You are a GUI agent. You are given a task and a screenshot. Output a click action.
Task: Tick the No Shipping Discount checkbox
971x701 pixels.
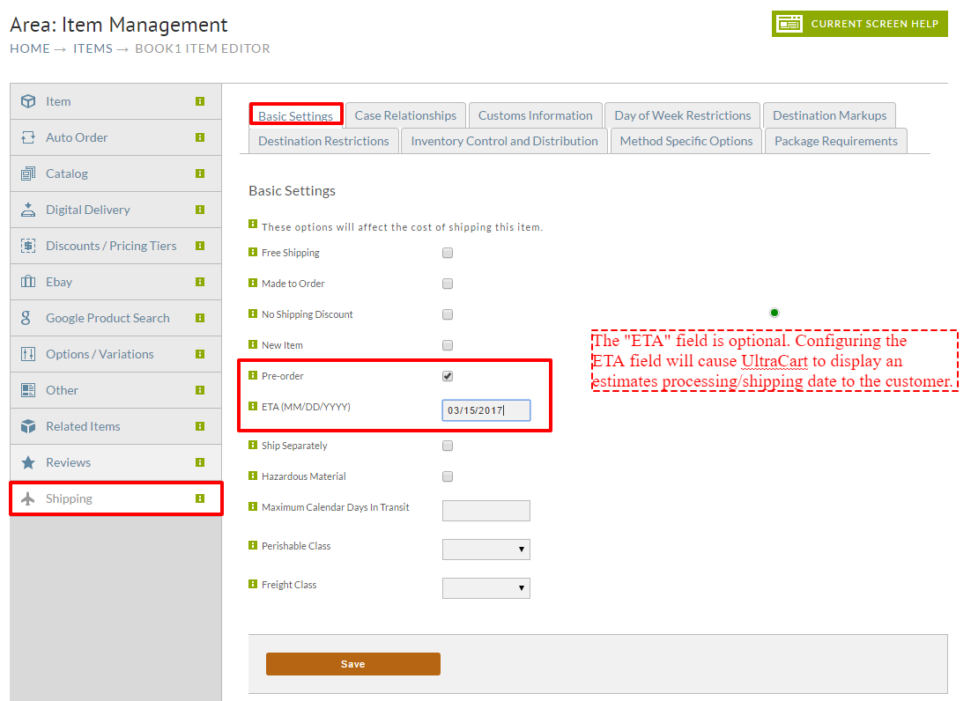pyautogui.click(x=448, y=315)
